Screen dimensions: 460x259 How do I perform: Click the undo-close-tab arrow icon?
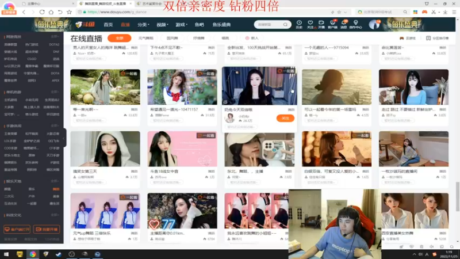tap(60, 12)
